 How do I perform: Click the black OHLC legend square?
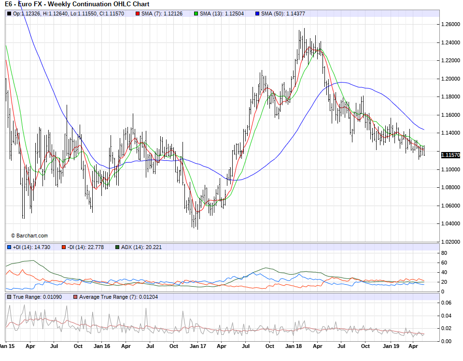(9, 14)
